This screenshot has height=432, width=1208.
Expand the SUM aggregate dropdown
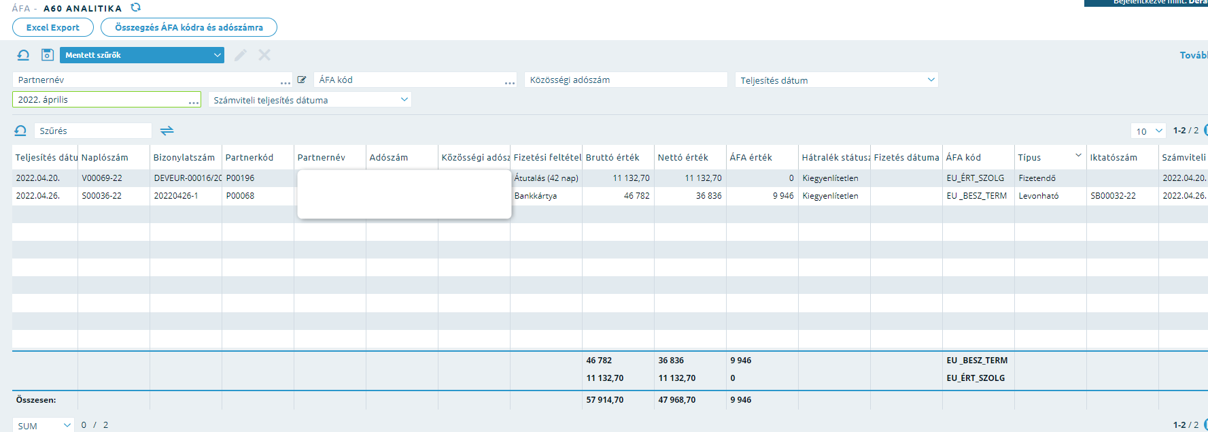[x=44, y=425]
